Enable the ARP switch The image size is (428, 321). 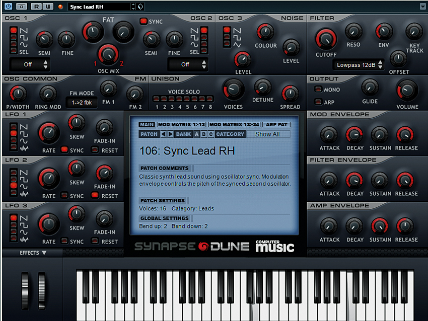(318, 102)
